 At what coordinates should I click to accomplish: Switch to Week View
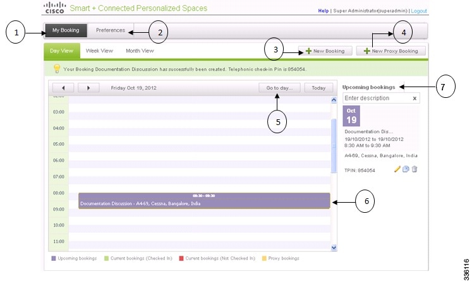click(x=99, y=51)
